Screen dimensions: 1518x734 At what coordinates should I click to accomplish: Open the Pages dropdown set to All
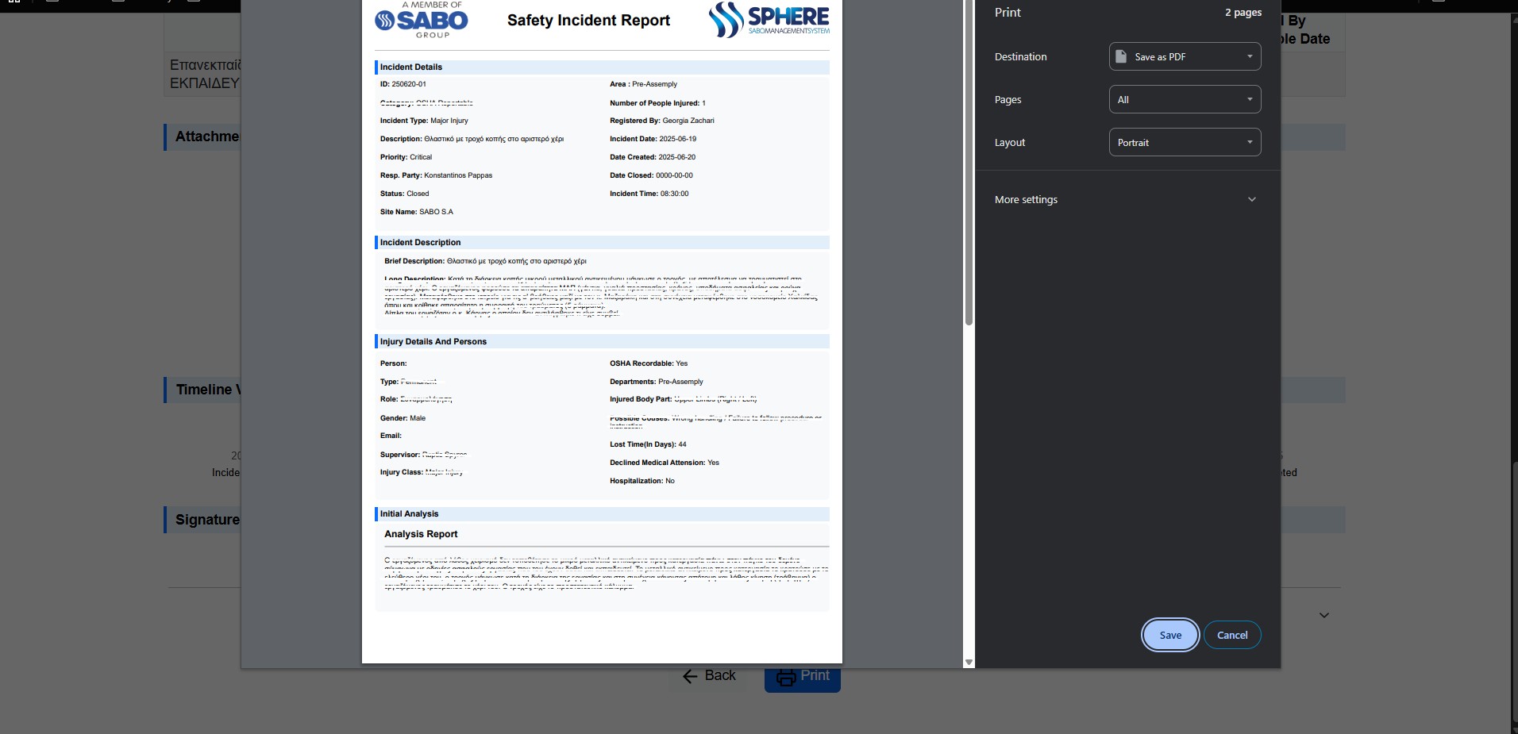(x=1185, y=99)
